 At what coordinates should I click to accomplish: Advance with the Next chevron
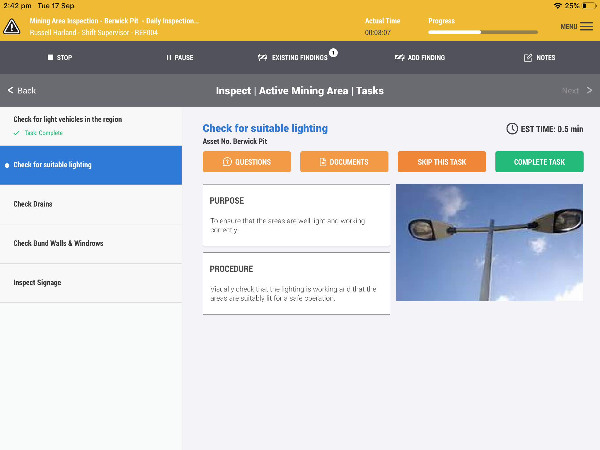589,90
